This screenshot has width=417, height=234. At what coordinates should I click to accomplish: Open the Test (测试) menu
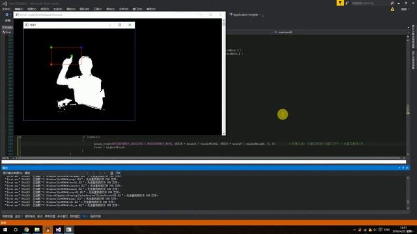111,9
